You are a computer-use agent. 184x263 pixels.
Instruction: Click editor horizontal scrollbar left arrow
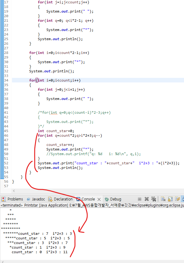14,191
